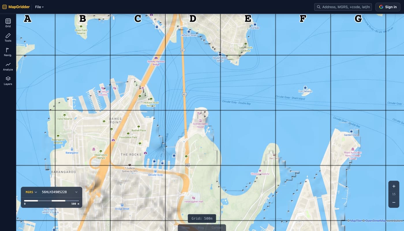Change the MGRS coordinate format dropdown
Viewport: 404px width, 231px height.
point(31,192)
